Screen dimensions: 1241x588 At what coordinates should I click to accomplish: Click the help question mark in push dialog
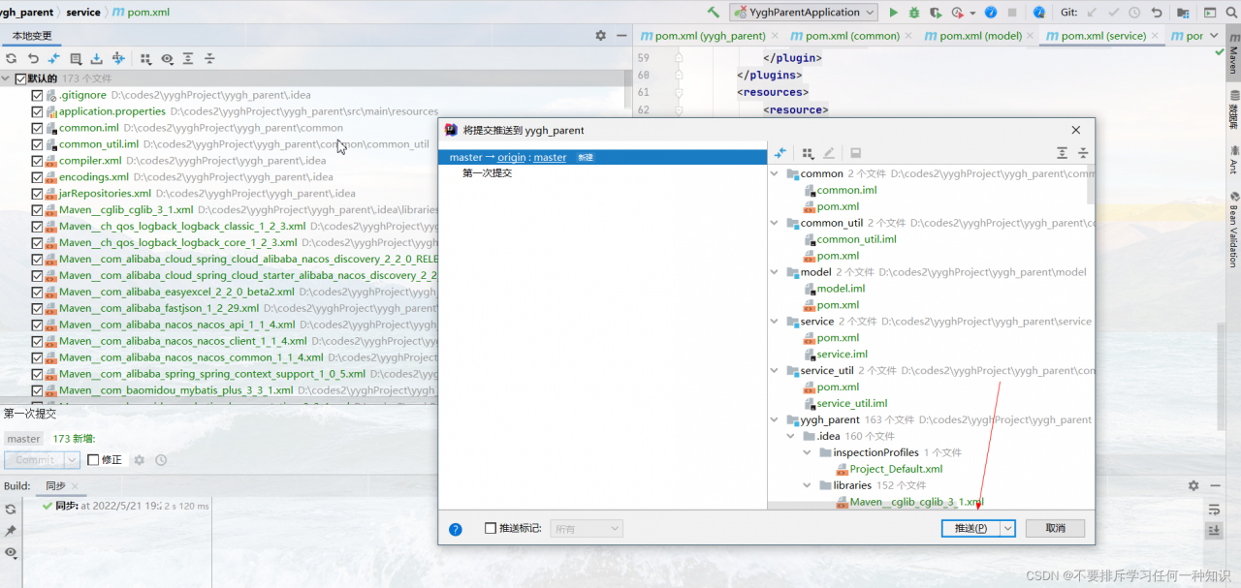(x=456, y=529)
